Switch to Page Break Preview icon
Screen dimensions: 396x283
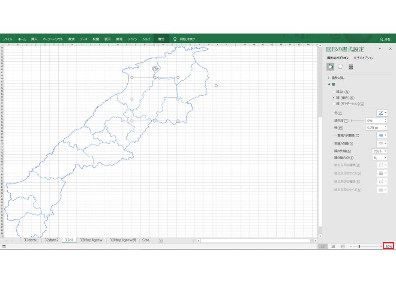[x=343, y=247]
